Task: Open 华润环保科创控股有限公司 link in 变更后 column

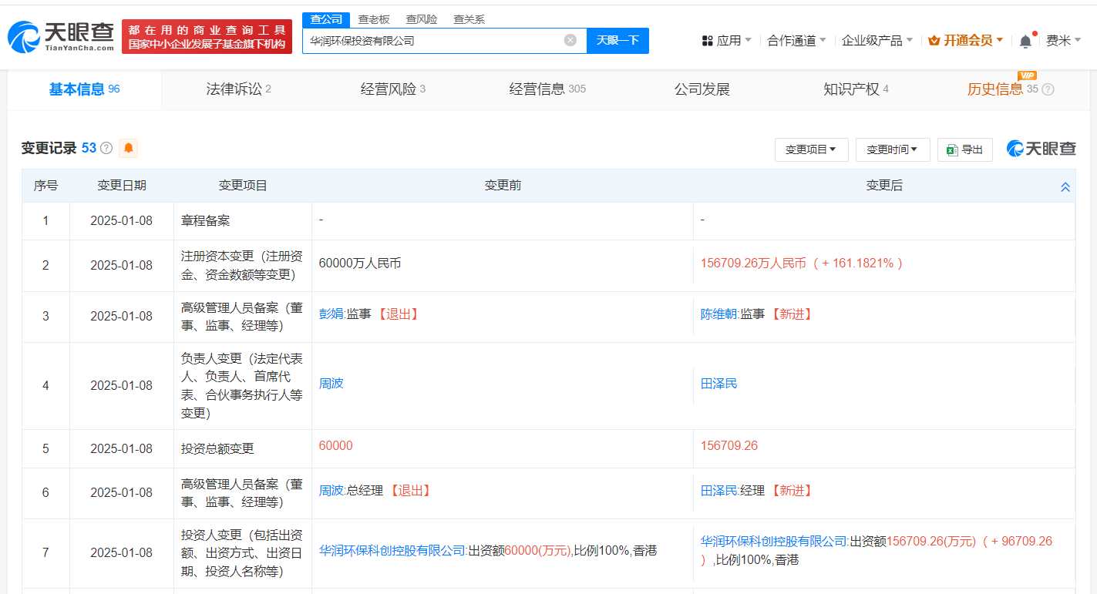Action: pyautogui.click(x=774, y=541)
